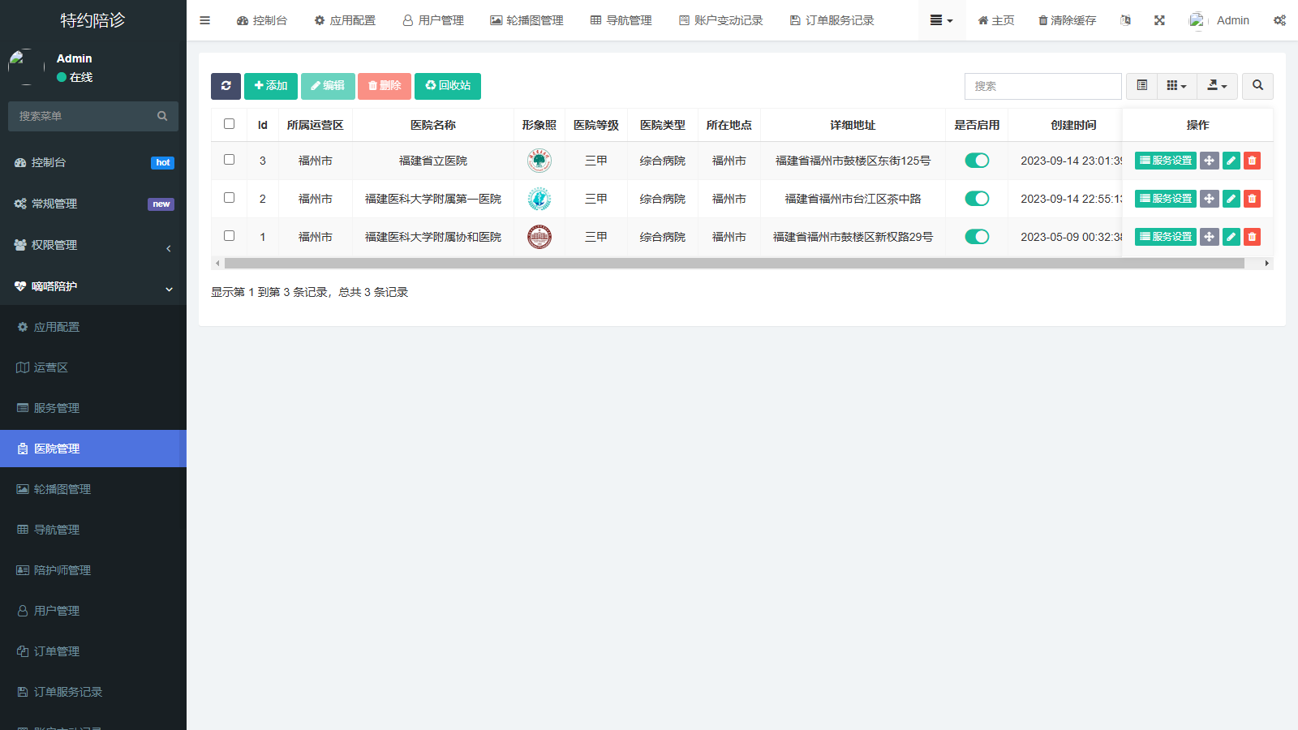Enter fullscreen mode using the expand icon
Screen dimensions: 1298x730
1159,20
